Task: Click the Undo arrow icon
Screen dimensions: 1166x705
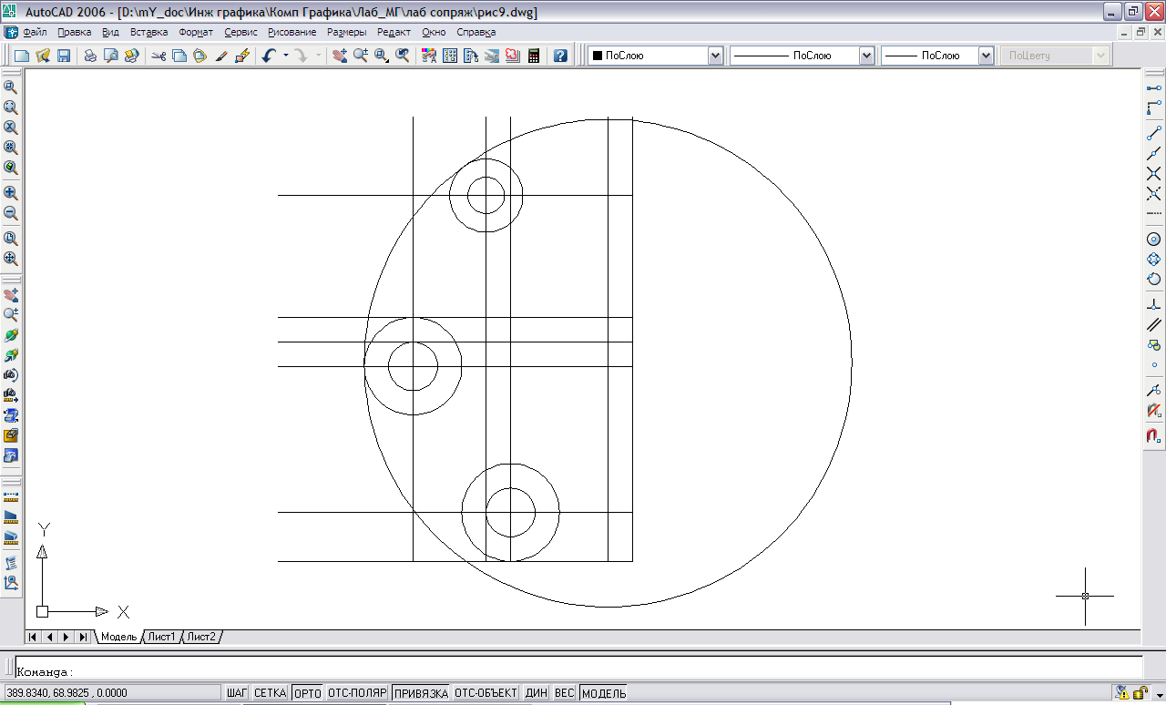Action: point(269,56)
